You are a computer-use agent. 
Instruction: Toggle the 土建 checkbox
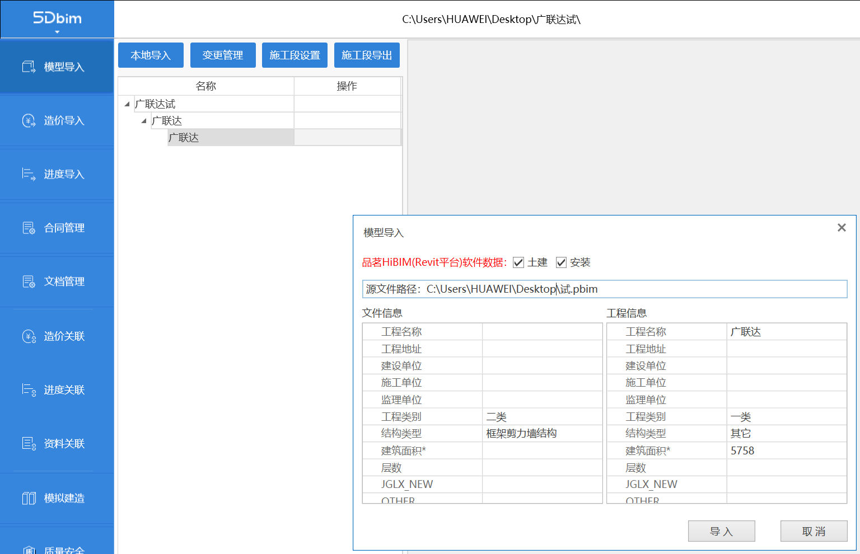[518, 262]
